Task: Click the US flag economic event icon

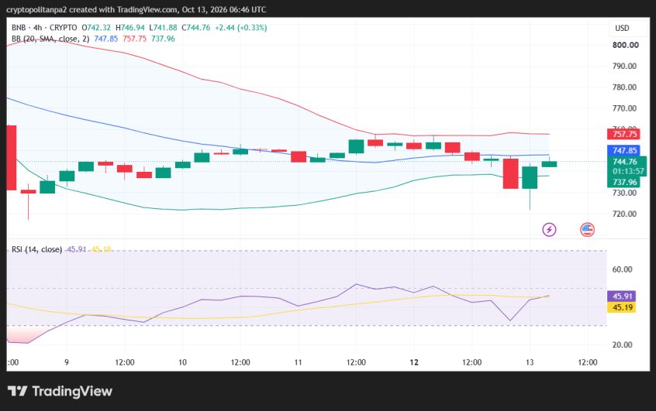Action: [x=588, y=229]
